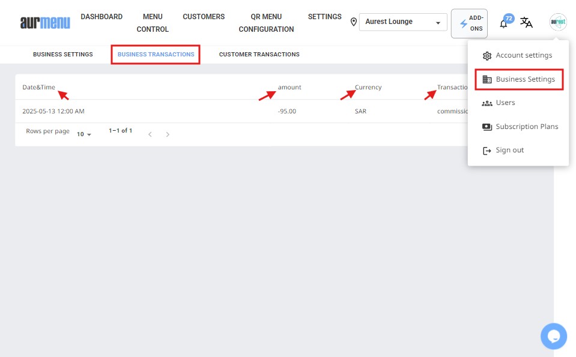Open the Add-ons button
This screenshot has width=576, height=357.
[469, 23]
